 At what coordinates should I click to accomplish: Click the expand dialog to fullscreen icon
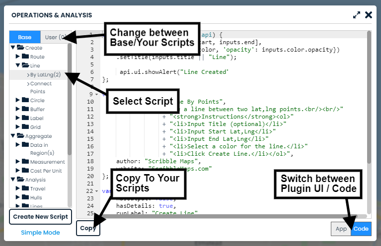pyautogui.click(x=356, y=15)
